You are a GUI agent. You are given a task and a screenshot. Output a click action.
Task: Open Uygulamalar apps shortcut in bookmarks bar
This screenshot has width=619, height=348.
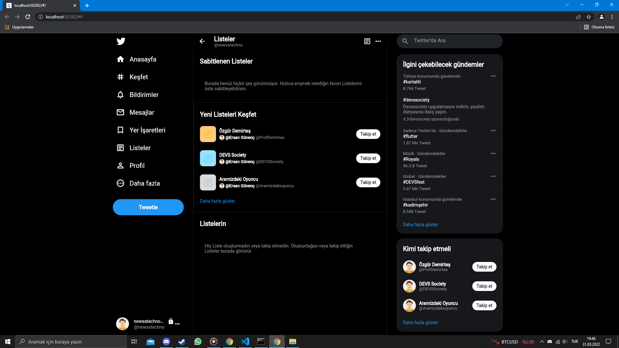pyautogui.click(x=19, y=27)
